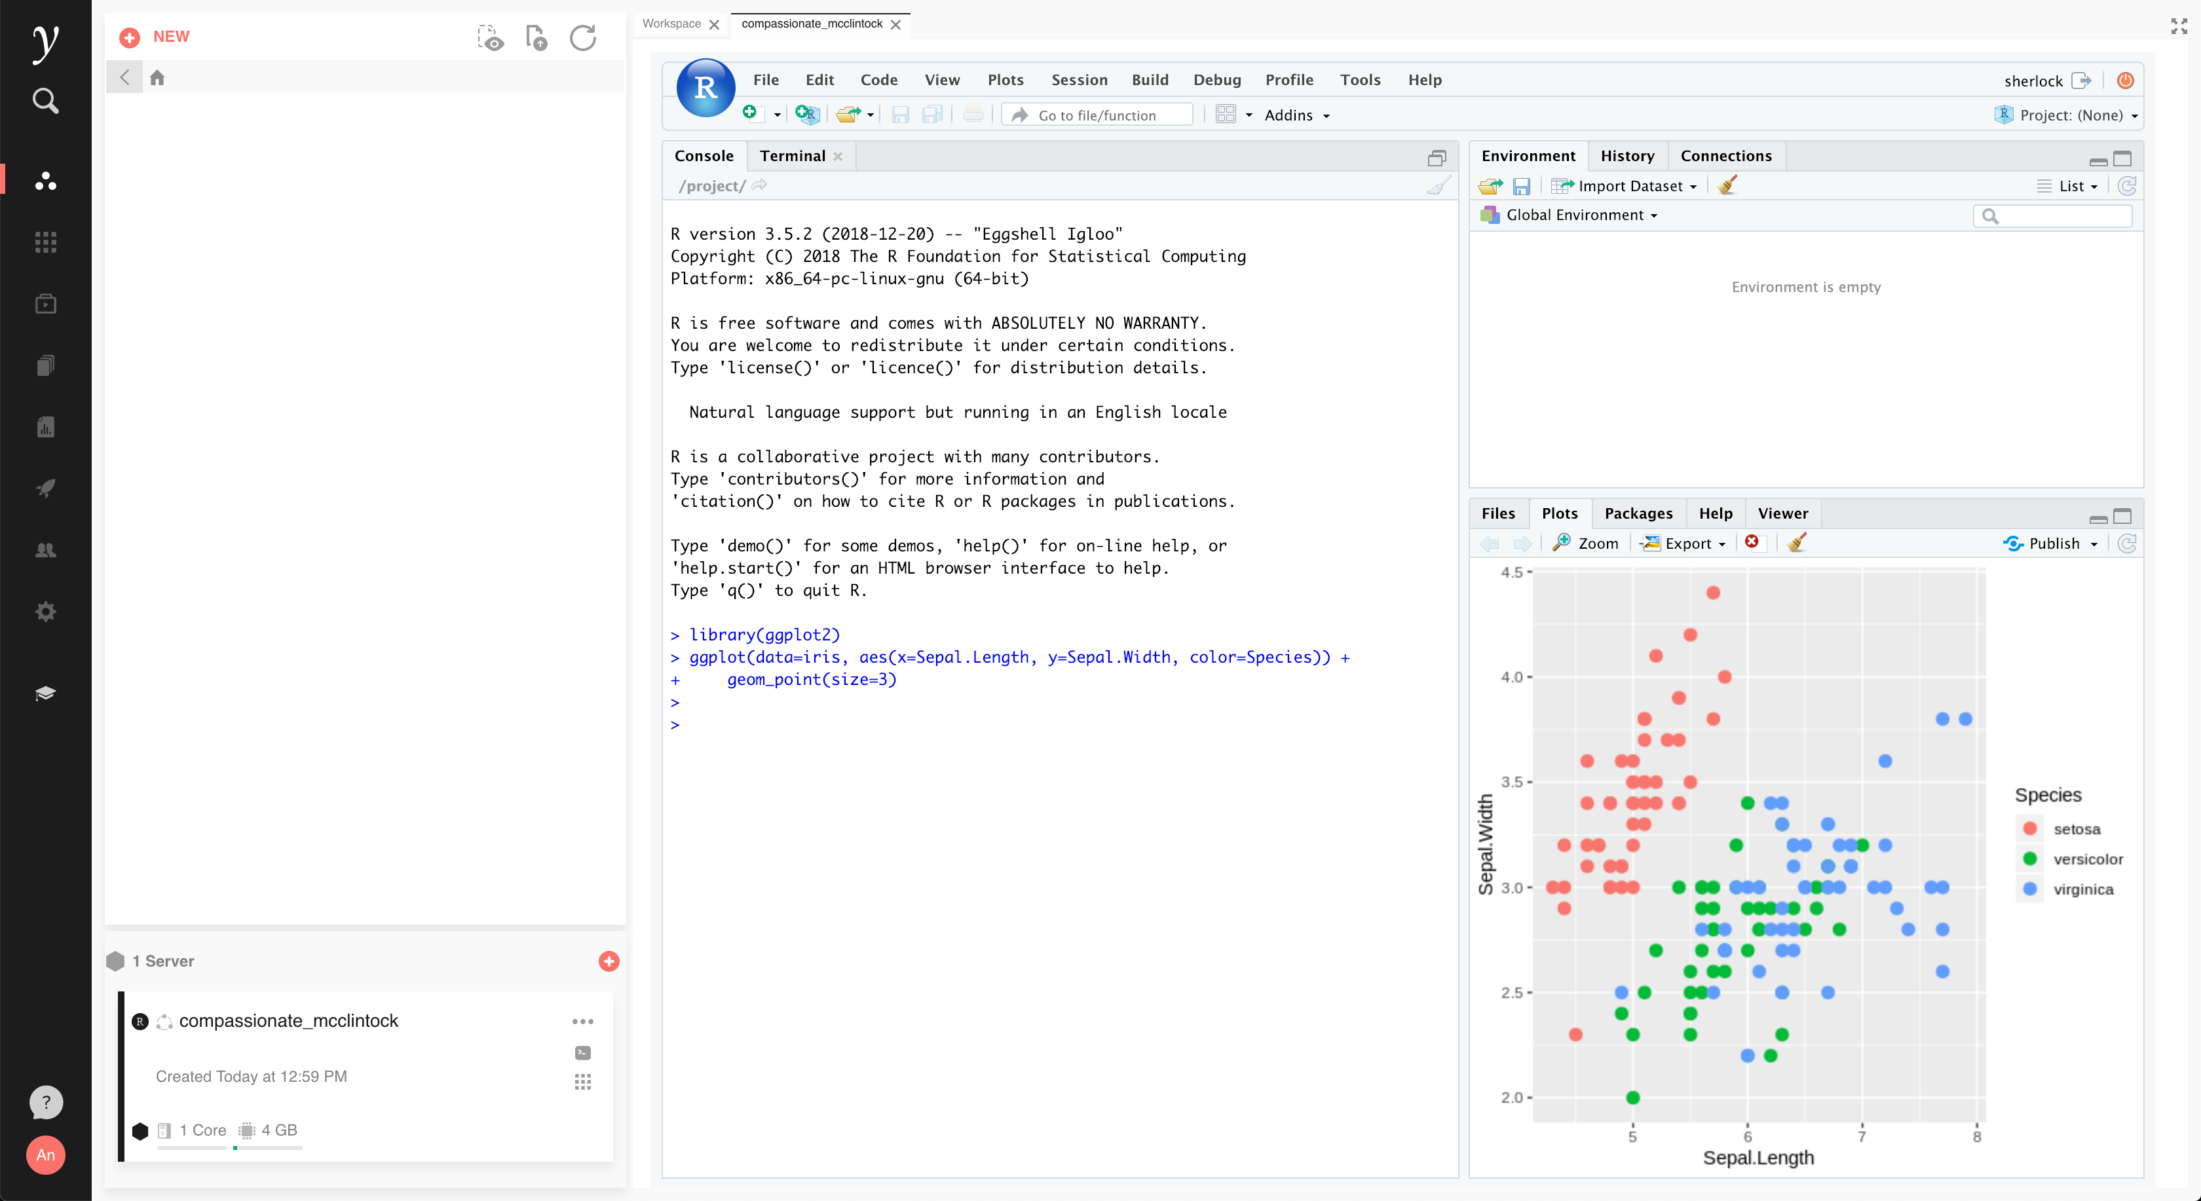
Task: Open the Session menu
Action: (1079, 79)
